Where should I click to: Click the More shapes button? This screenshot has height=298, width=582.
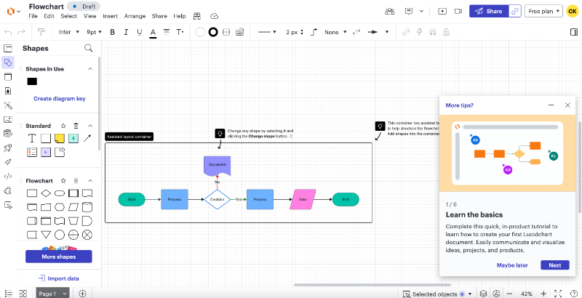pos(59,257)
